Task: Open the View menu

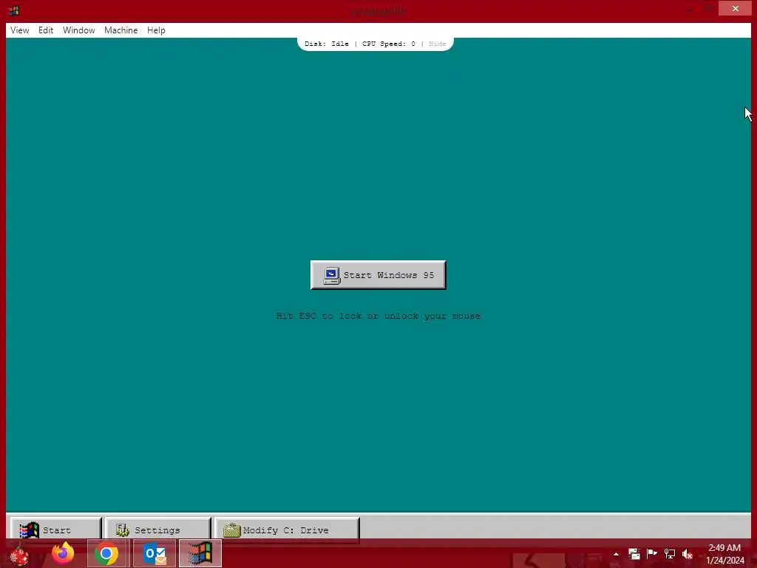Action: click(20, 30)
